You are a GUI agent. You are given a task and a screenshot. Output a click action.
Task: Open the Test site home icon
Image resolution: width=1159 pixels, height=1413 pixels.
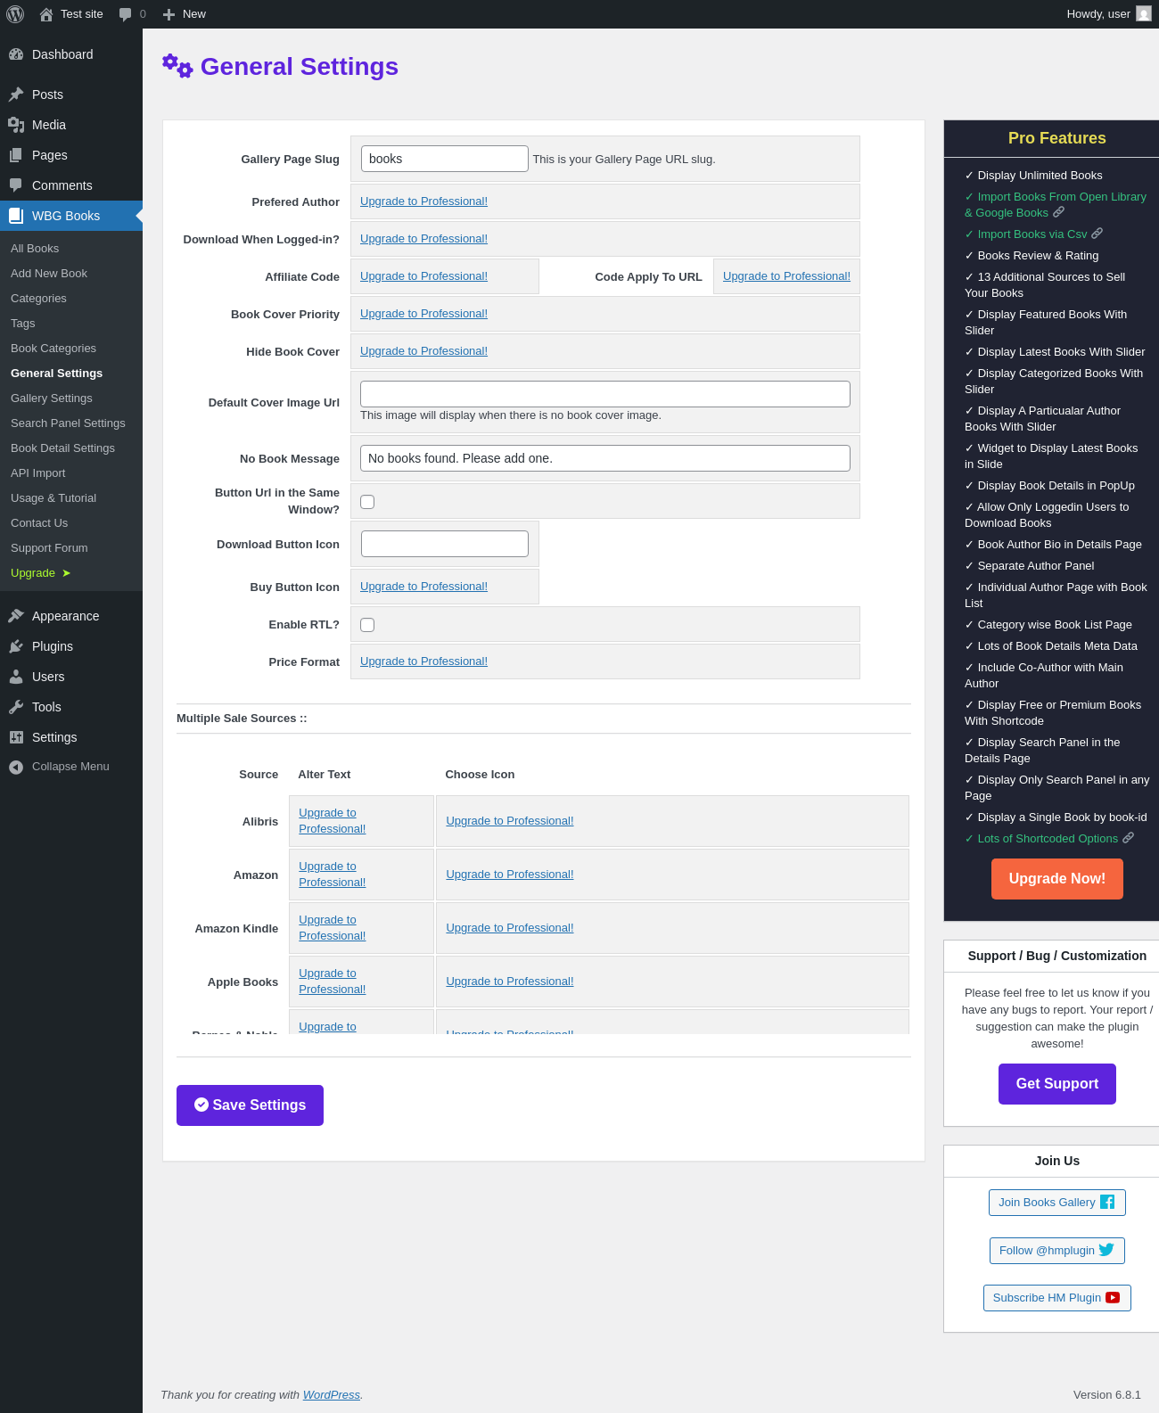point(46,14)
